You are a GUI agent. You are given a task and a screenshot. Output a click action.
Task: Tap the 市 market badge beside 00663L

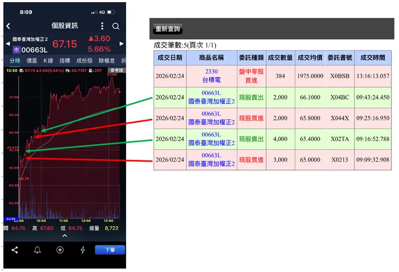coord(16,50)
